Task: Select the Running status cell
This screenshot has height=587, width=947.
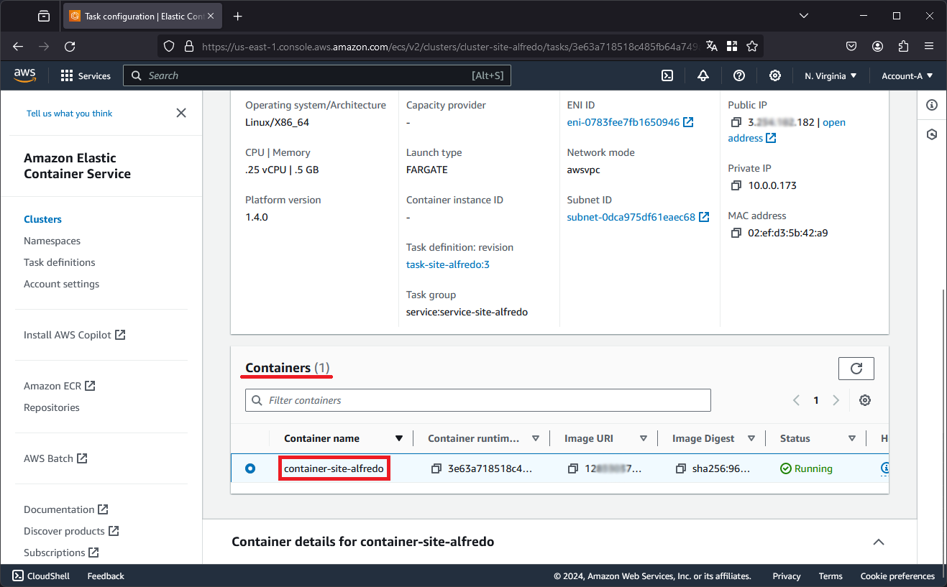Action: (807, 468)
